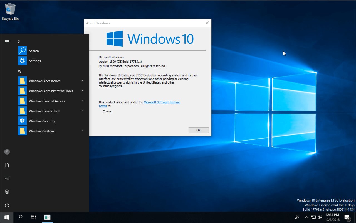Click the winver app icon on taskbar
Screen dimensions: 356x223
[x=47, y=217]
